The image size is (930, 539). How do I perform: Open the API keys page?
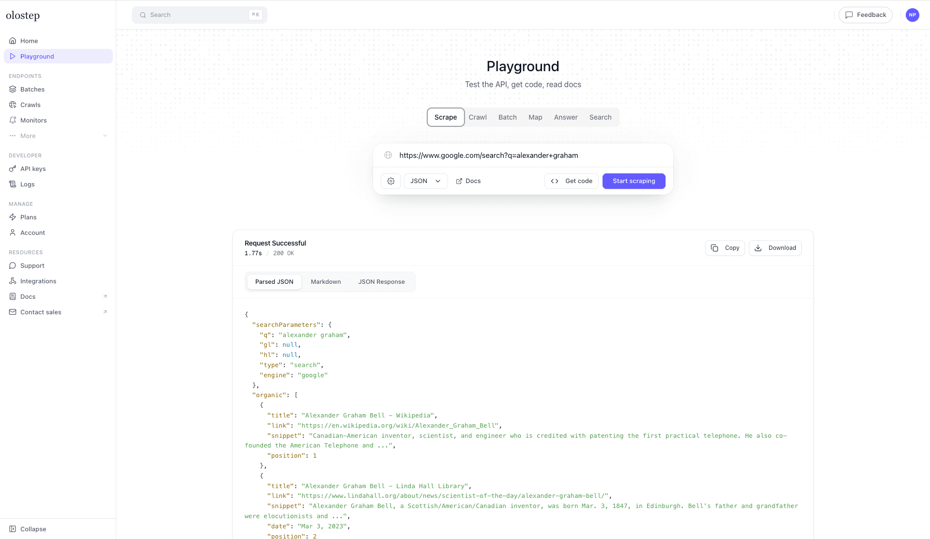click(x=58, y=169)
